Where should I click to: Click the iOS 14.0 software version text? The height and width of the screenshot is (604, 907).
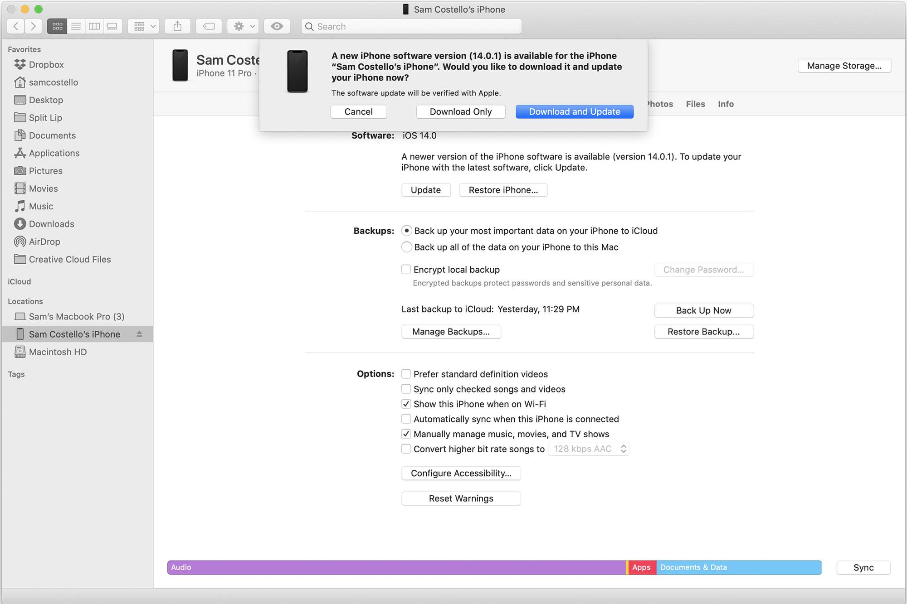pyautogui.click(x=419, y=135)
